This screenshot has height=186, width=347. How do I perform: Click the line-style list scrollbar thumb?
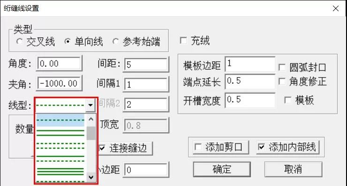[x=91, y=133]
